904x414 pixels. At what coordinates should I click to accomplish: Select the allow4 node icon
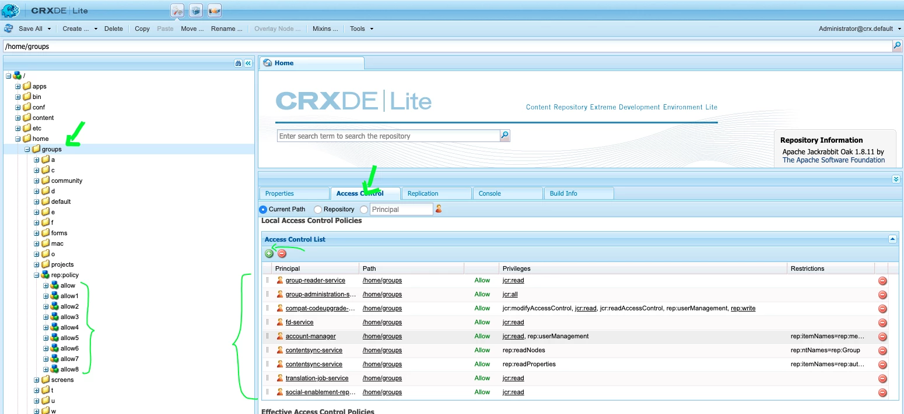click(x=54, y=327)
